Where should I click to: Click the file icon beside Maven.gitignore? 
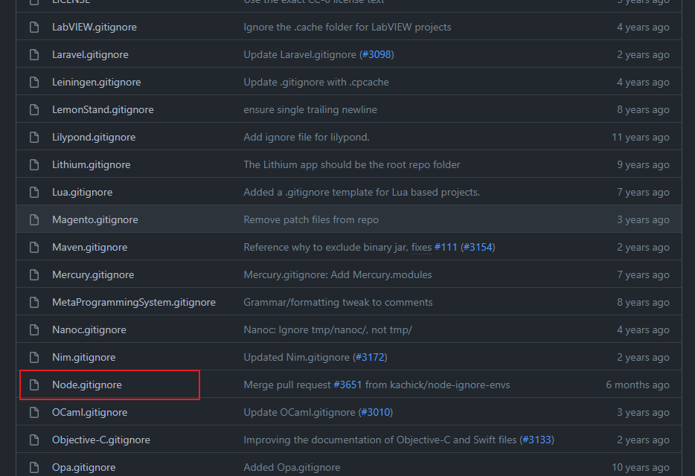point(34,248)
